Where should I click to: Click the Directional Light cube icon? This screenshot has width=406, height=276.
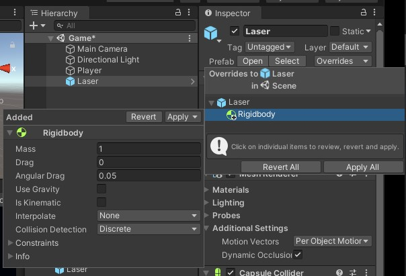click(x=70, y=60)
